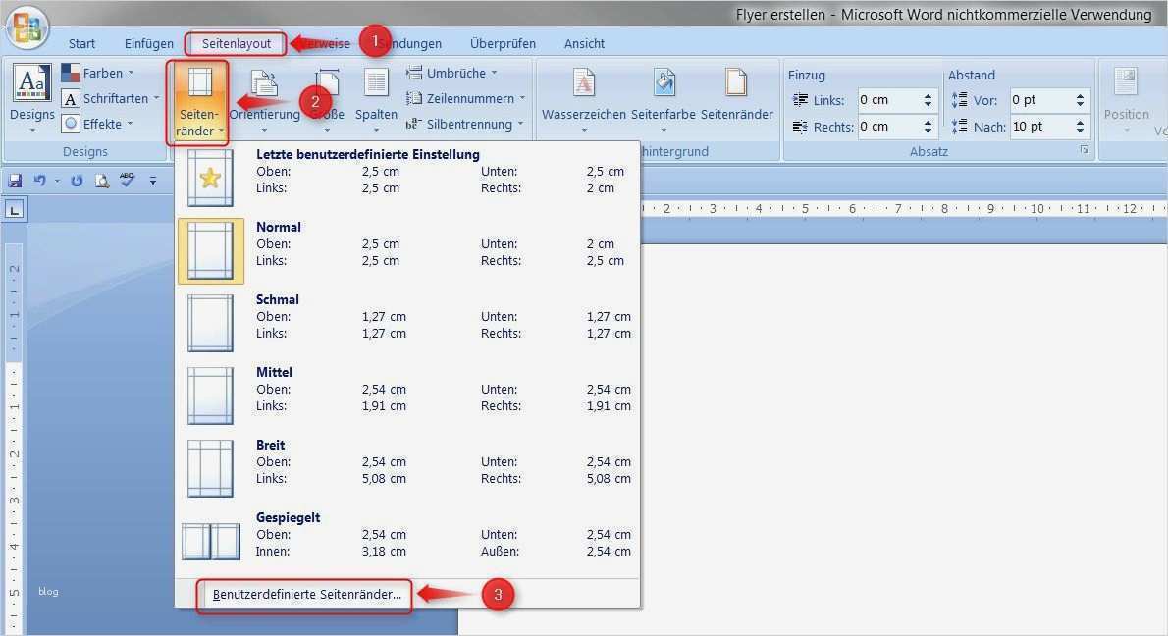Open the Undo history dropdown arrow
1168x636 pixels.
(57, 181)
